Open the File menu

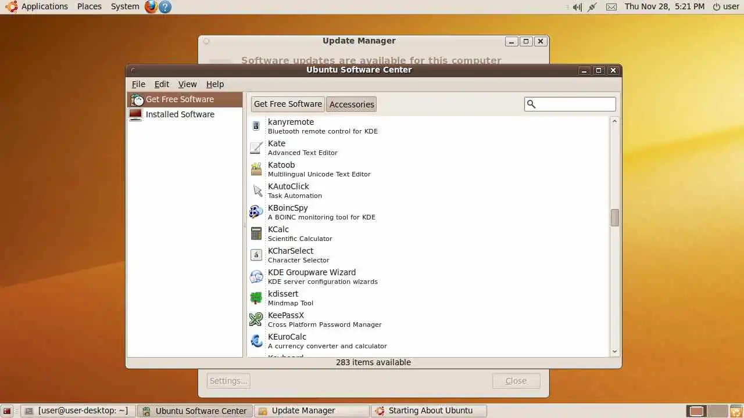(138, 84)
